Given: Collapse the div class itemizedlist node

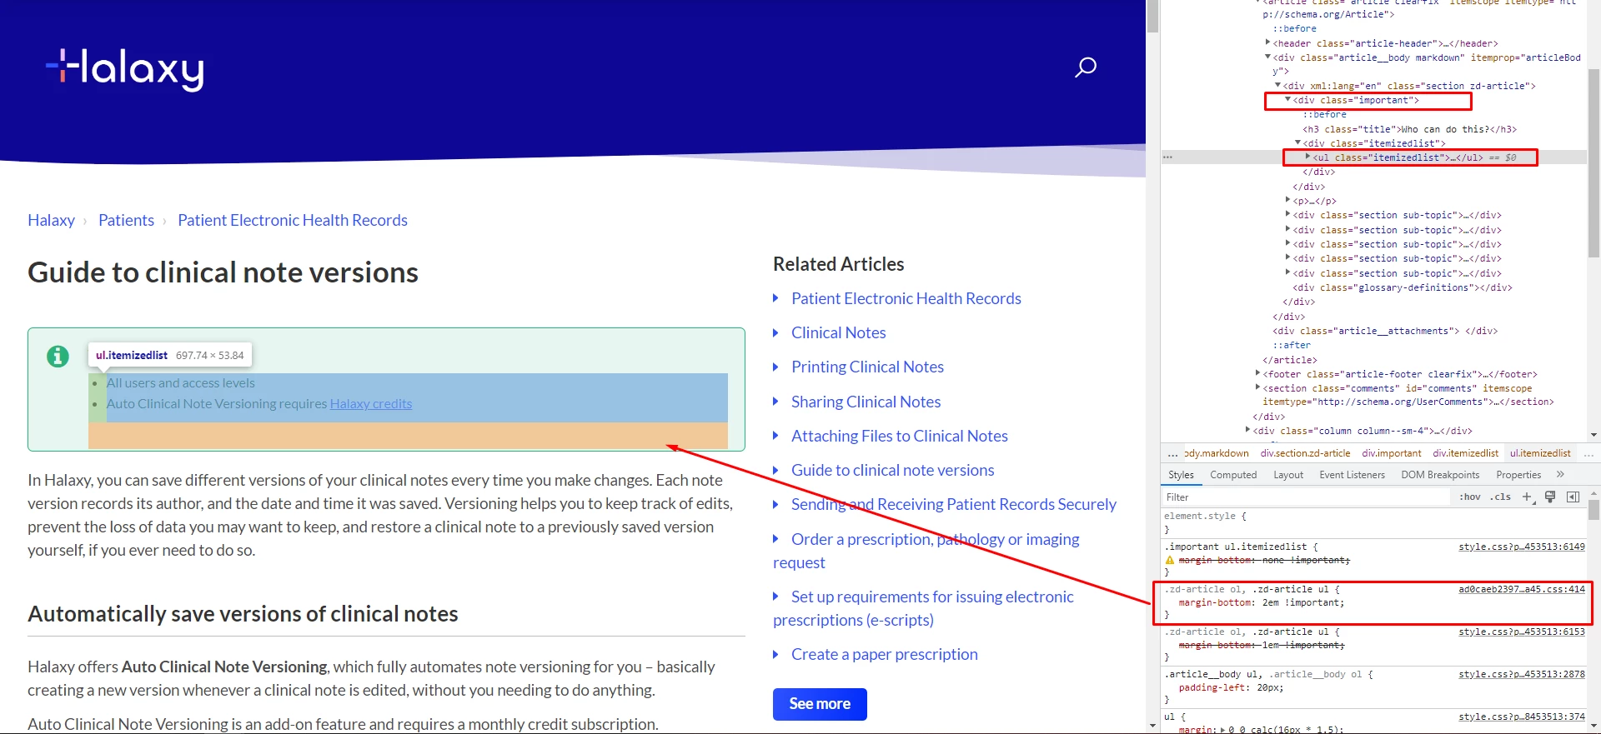Looking at the screenshot, I should coord(1297,142).
